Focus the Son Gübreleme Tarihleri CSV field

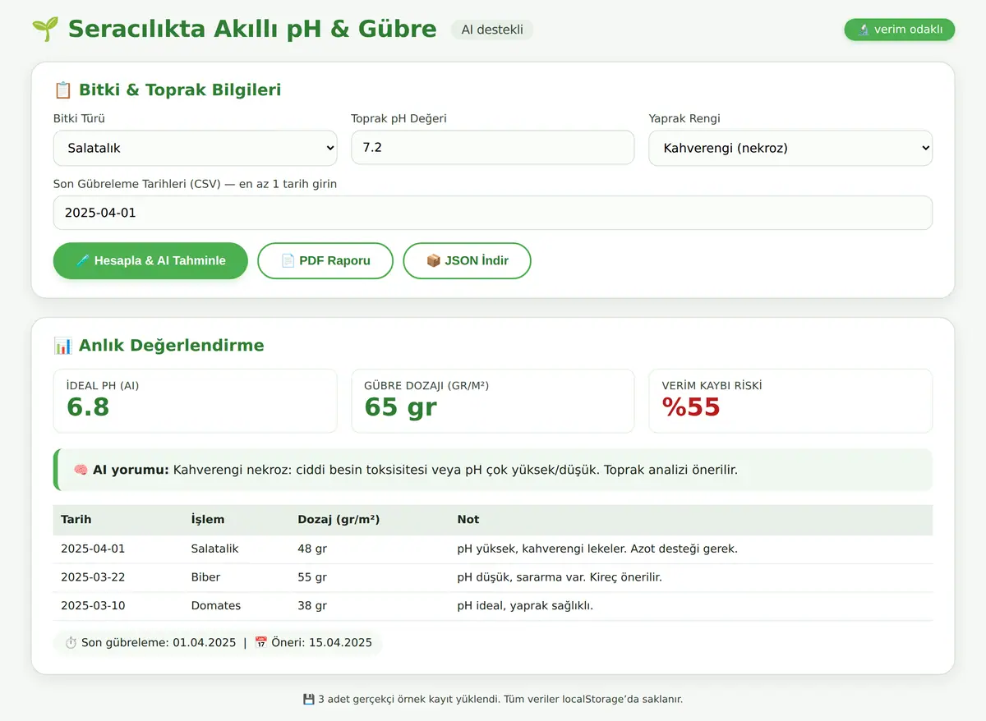click(x=493, y=213)
